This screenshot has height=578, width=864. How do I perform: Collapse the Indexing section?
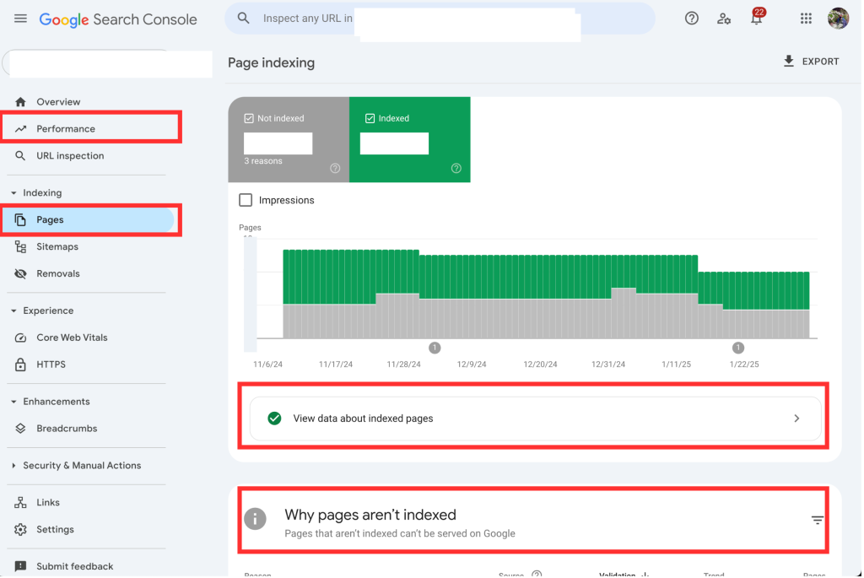13,193
